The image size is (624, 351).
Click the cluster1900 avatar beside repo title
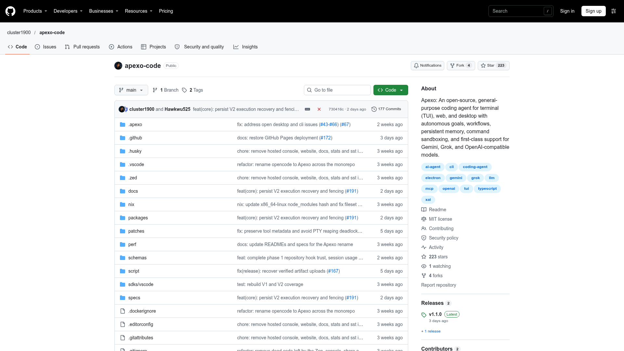[118, 66]
